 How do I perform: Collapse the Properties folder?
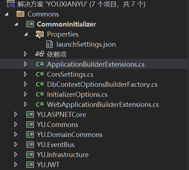click(x=26, y=34)
